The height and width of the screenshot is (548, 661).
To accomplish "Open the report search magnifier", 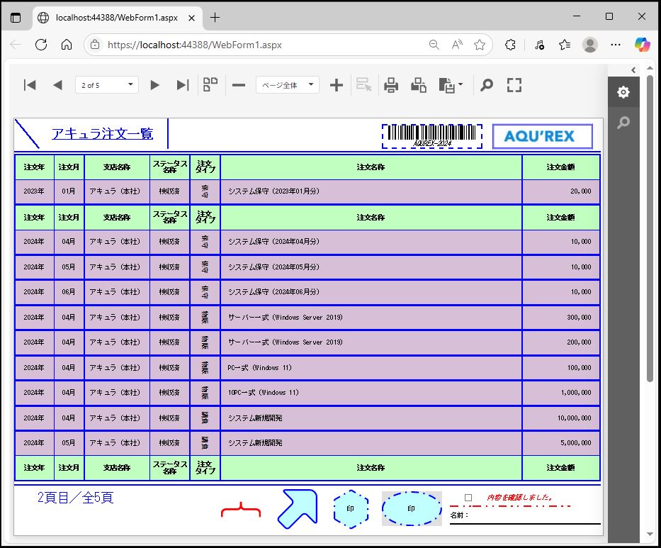I will click(x=486, y=85).
